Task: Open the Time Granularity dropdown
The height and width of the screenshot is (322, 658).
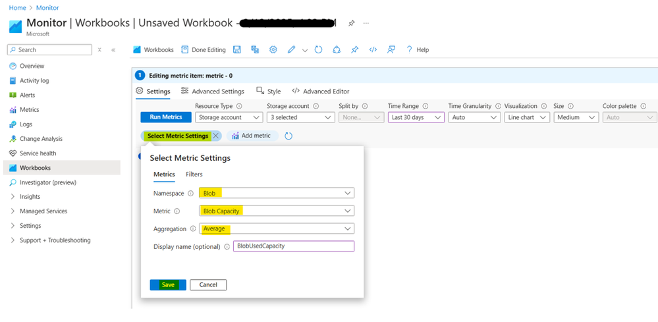Action: click(x=474, y=117)
